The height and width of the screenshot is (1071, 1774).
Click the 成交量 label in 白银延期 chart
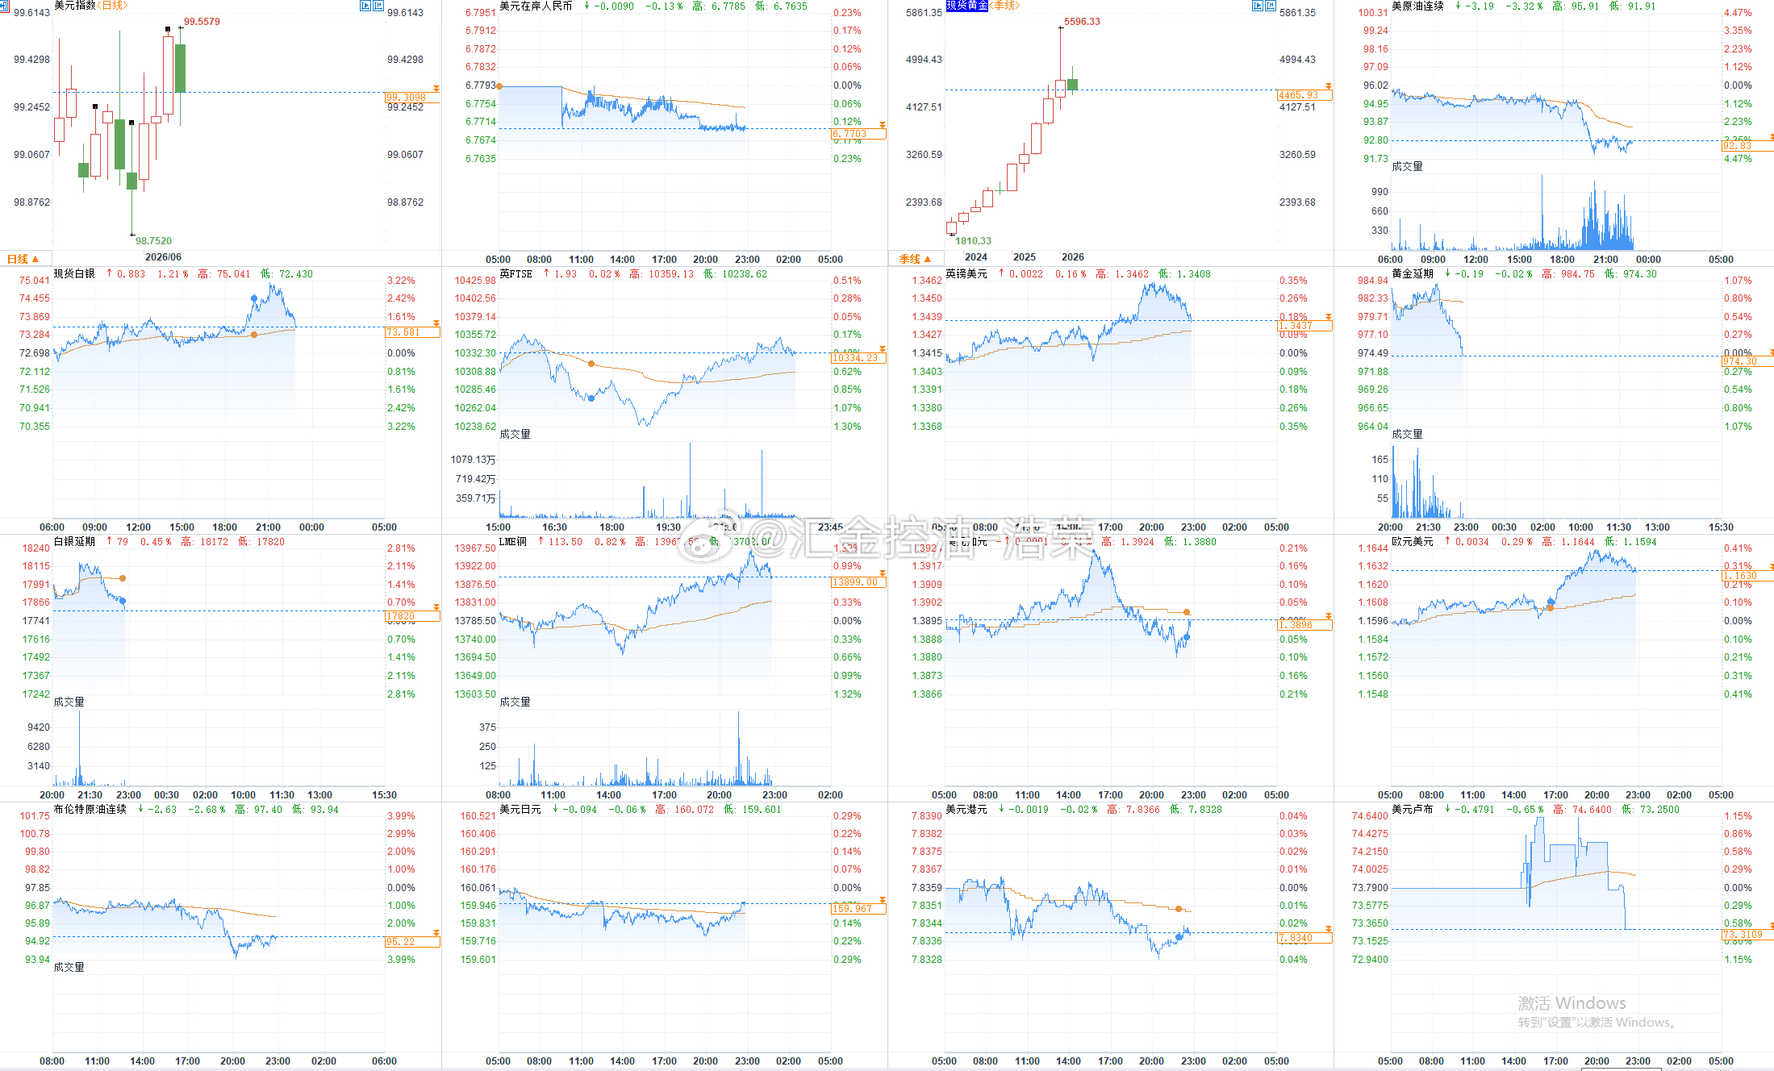tap(69, 702)
